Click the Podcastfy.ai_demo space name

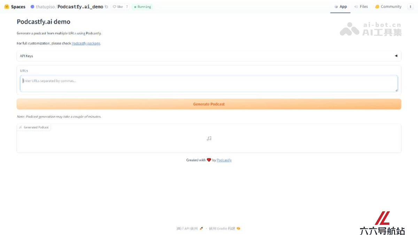point(80,7)
